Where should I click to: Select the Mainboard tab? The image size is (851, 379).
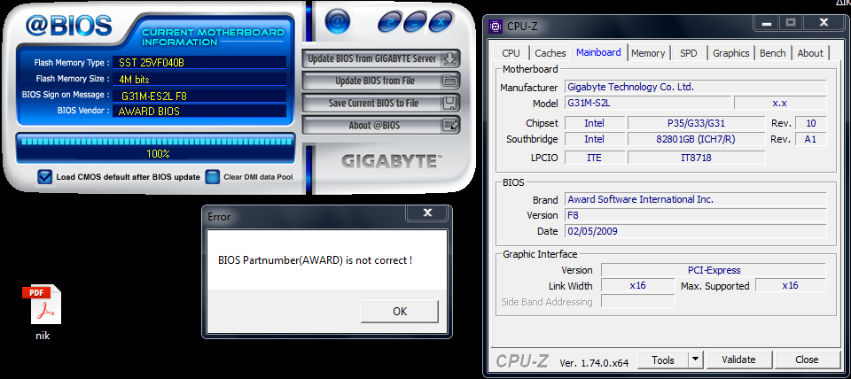pyautogui.click(x=598, y=52)
